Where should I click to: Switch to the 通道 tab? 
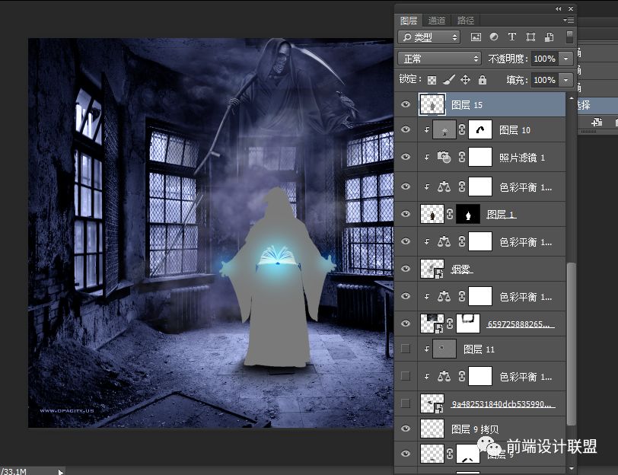click(x=436, y=20)
